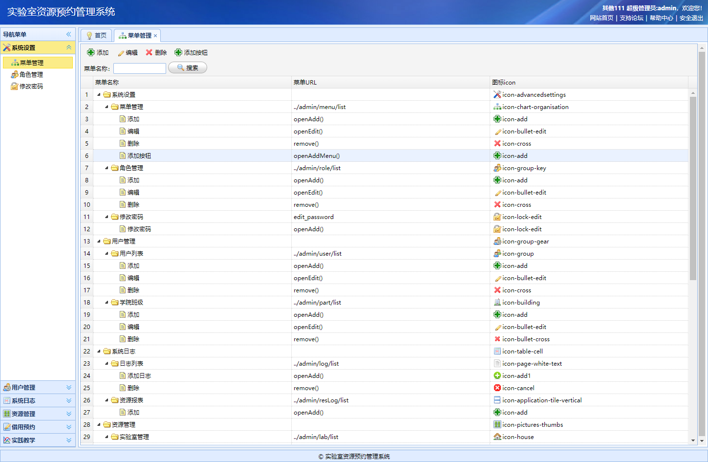
Task: Click the pencil Edit (编辑) toolbar icon
Action: point(121,53)
